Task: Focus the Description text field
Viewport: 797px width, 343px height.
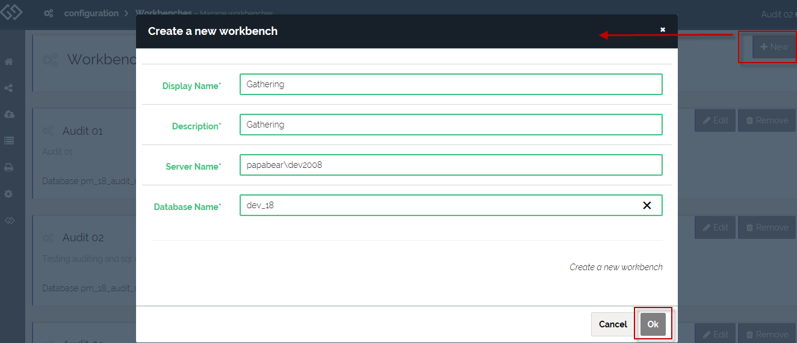Action: click(450, 125)
